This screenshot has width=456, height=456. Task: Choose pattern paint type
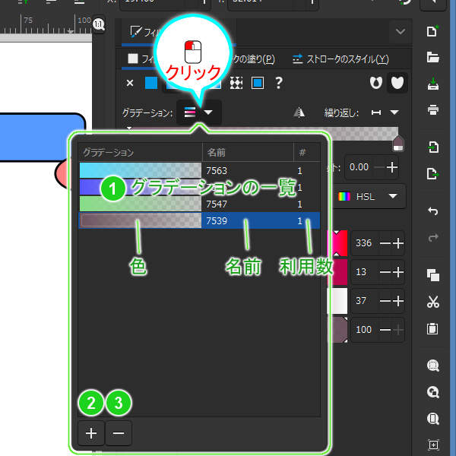pos(236,83)
